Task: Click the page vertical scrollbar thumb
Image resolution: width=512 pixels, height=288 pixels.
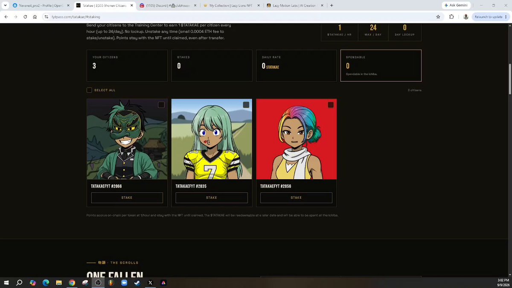Action: [510, 79]
